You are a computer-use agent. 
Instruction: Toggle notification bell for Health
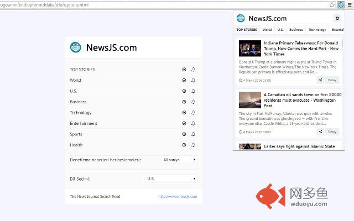[x=193, y=145]
